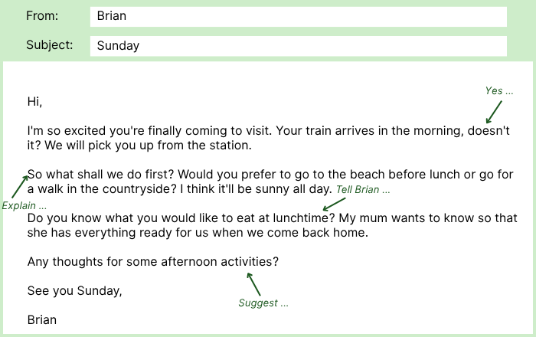Select the "Tell Brian ..." annotation note
The image size is (536, 337).
pos(363,189)
